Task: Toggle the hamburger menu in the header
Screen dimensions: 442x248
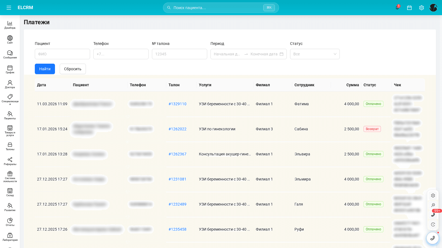Action: click(x=9, y=8)
